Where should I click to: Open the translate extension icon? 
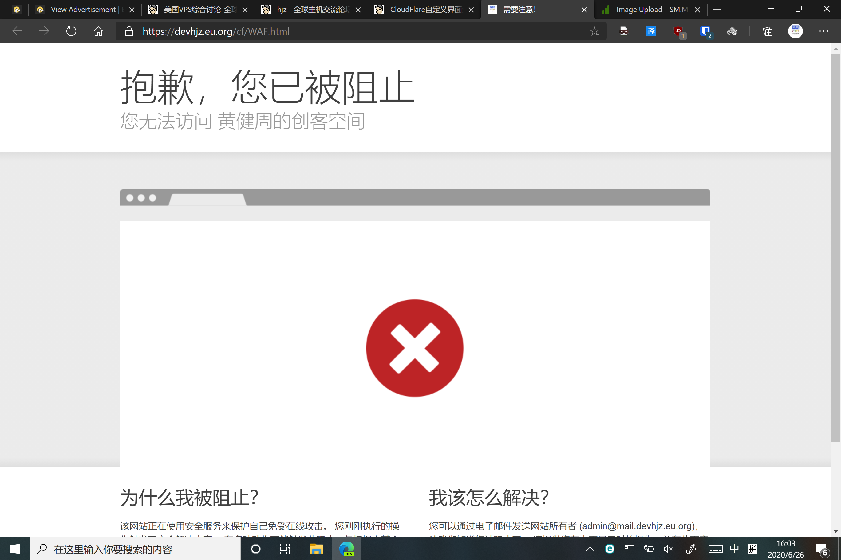651,31
